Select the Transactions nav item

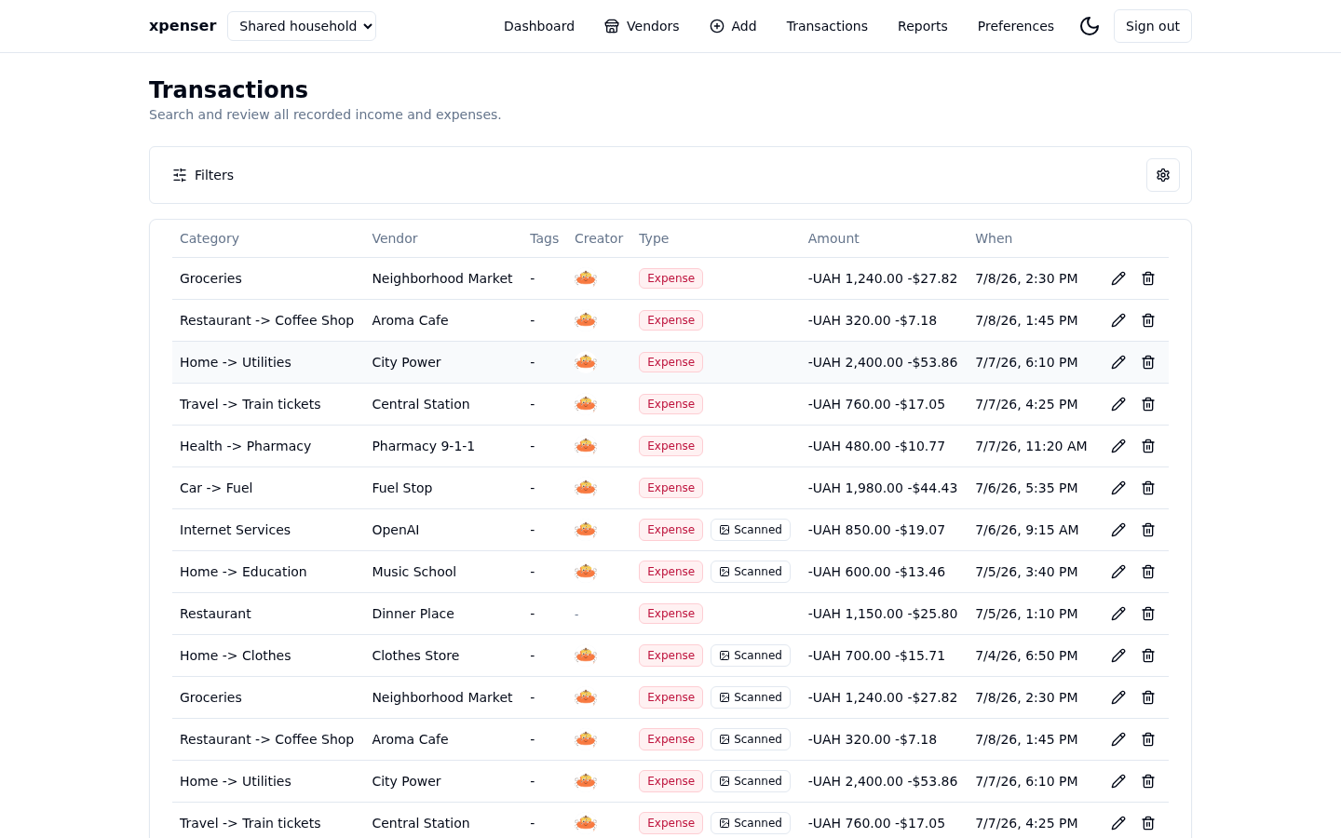[827, 26]
